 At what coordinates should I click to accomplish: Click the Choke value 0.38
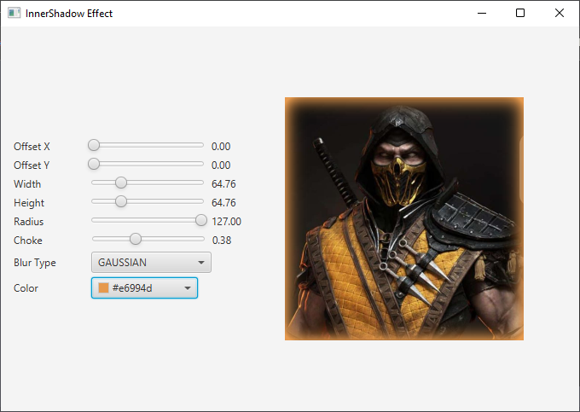[222, 241]
